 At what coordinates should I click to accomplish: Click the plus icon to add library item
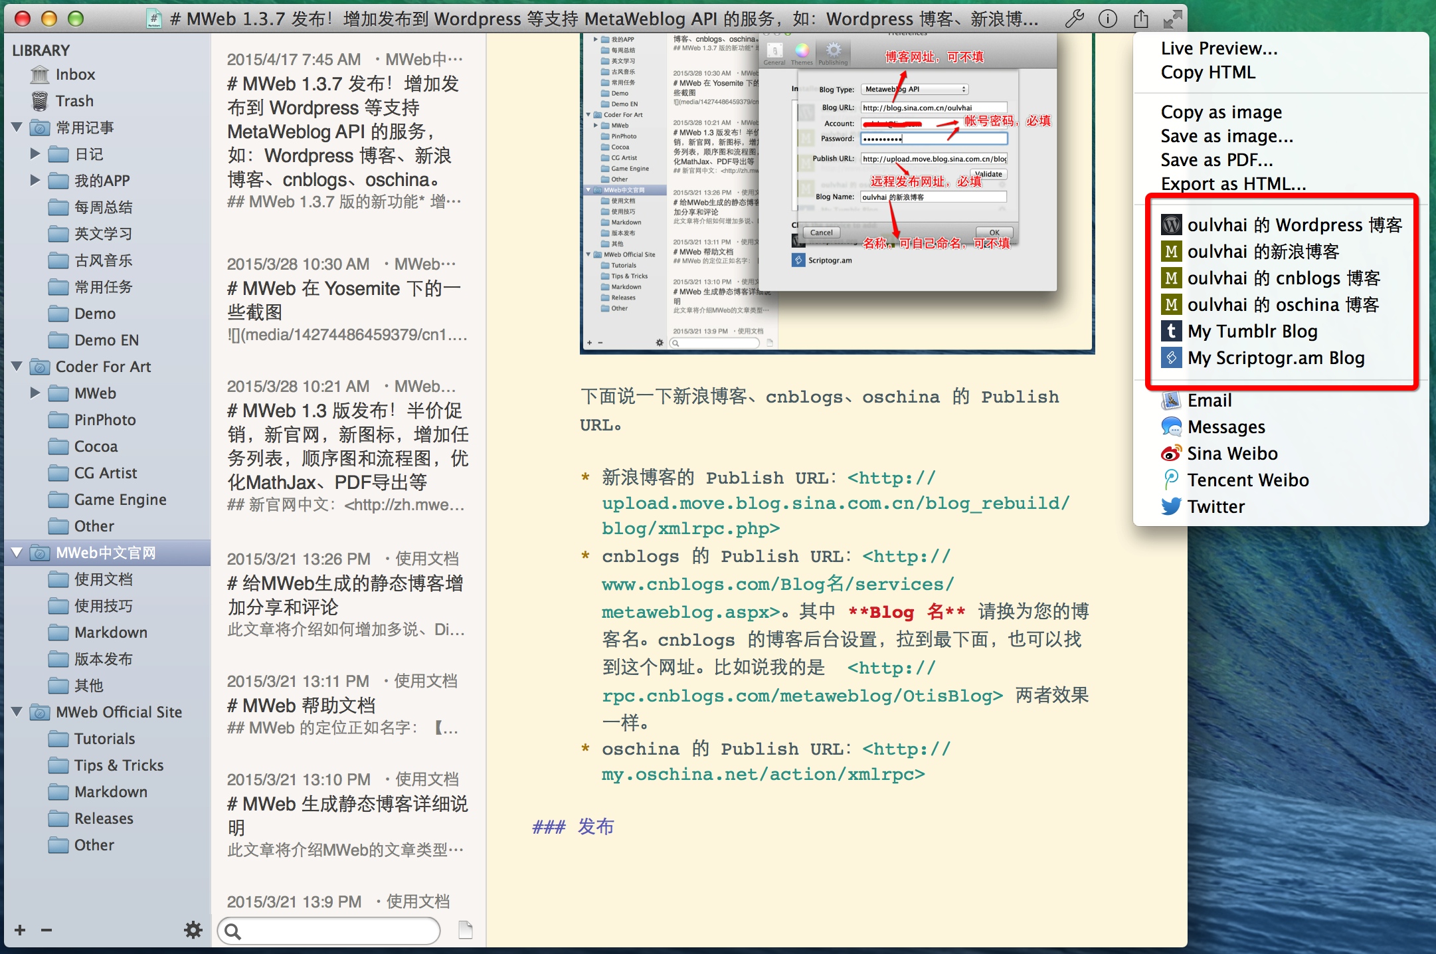pos(20,930)
